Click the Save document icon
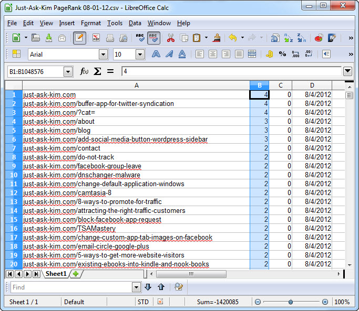Screen dimensions: 359x311 (48, 38)
